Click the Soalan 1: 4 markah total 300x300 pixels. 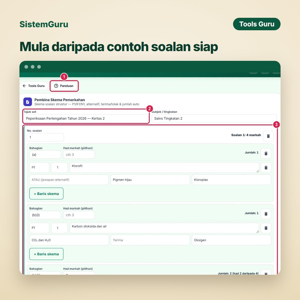coord(246,135)
